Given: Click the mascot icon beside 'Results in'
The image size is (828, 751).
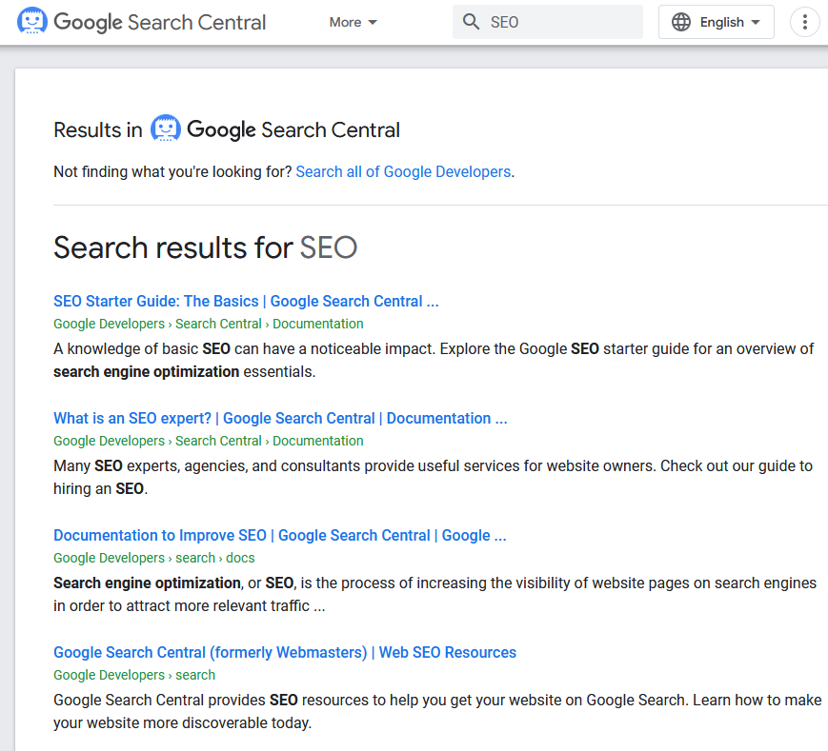Looking at the screenshot, I should click(x=166, y=129).
